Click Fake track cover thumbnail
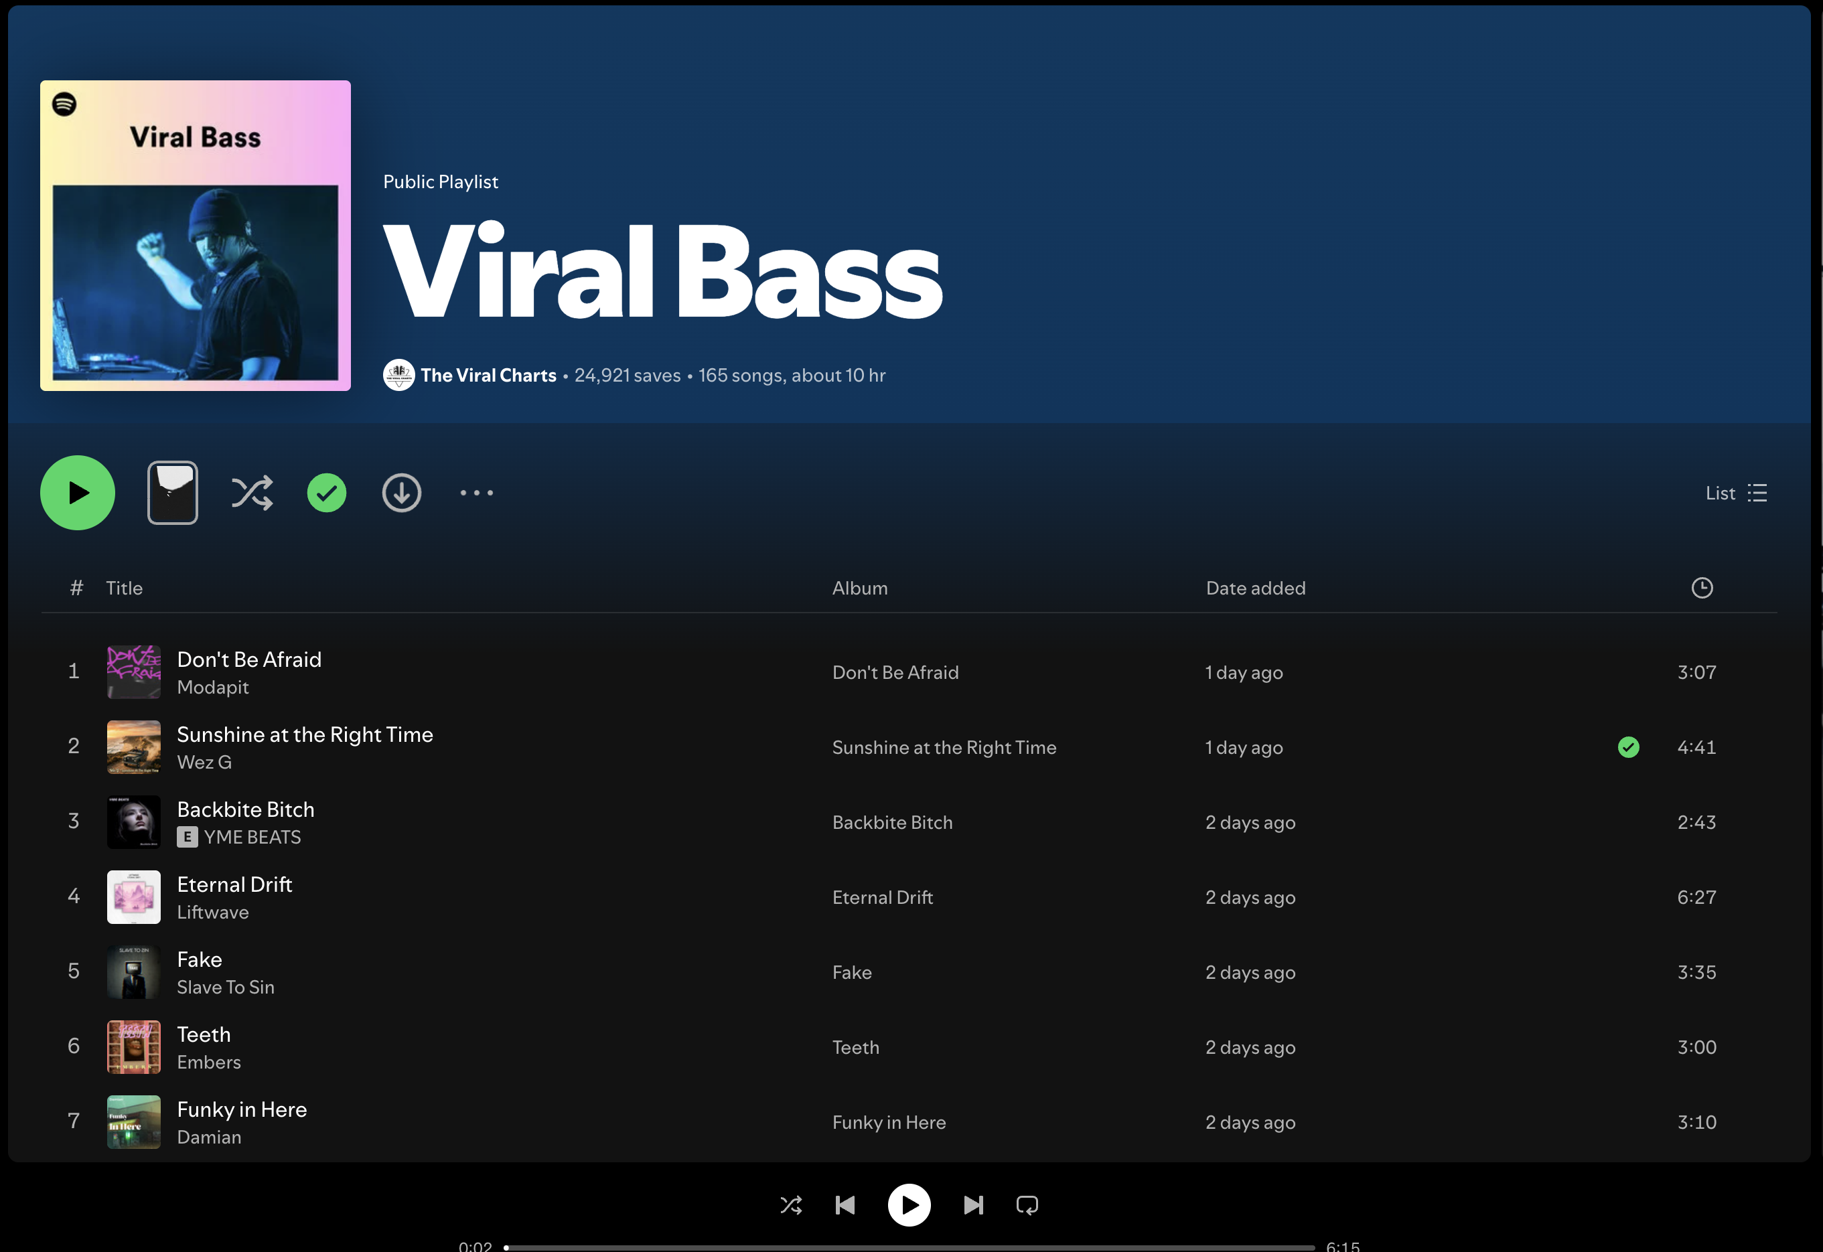The height and width of the screenshot is (1252, 1823). tap(133, 972)
